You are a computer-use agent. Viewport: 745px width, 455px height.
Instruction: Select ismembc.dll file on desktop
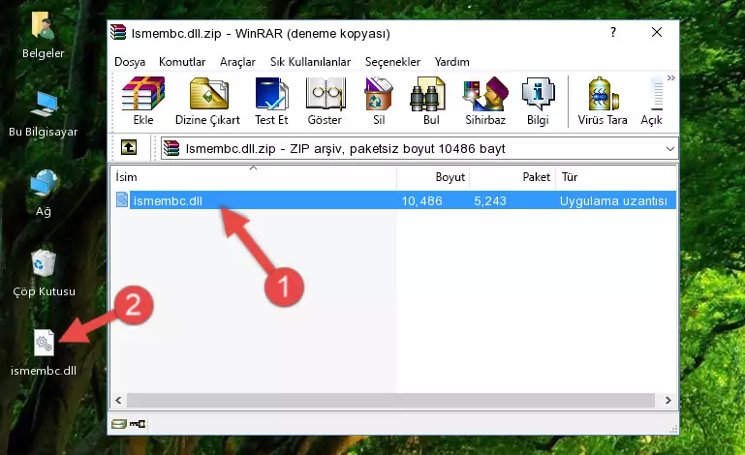coord(44,343)
